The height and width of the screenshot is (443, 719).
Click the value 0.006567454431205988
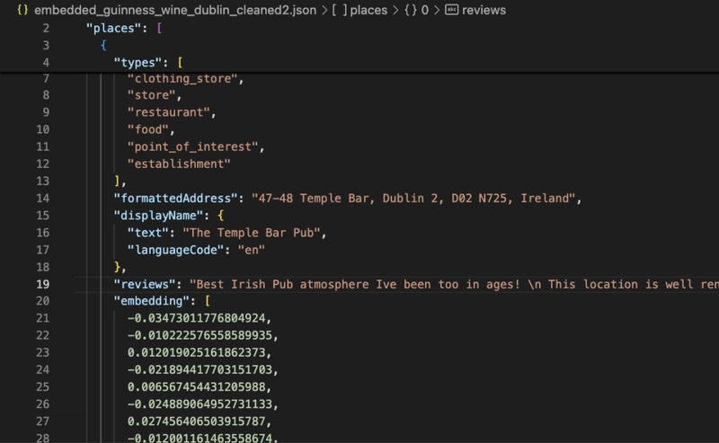tap(196, 387)
